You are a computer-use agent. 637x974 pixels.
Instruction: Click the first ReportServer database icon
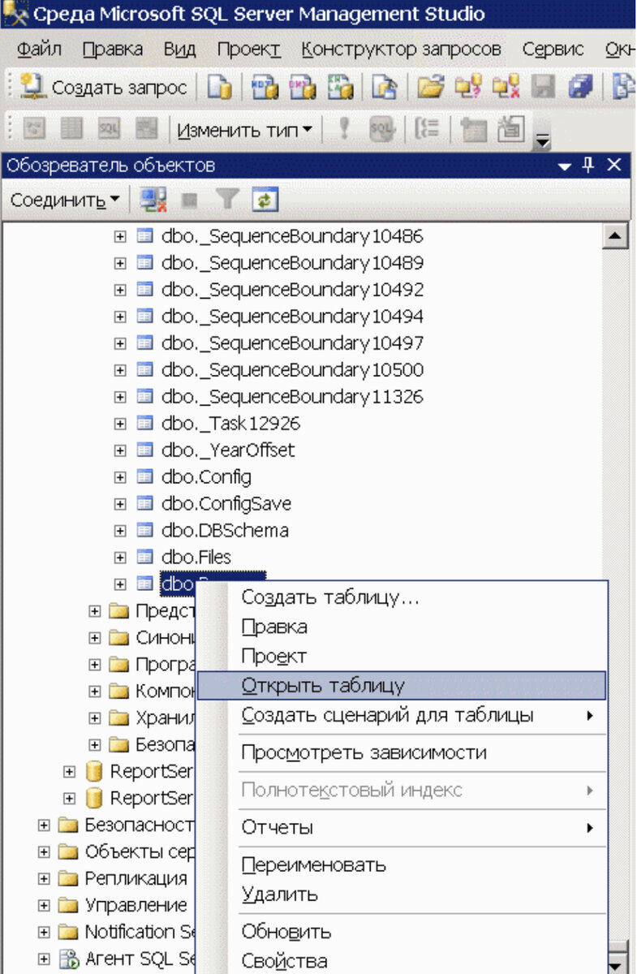click(x=94, y=772)
